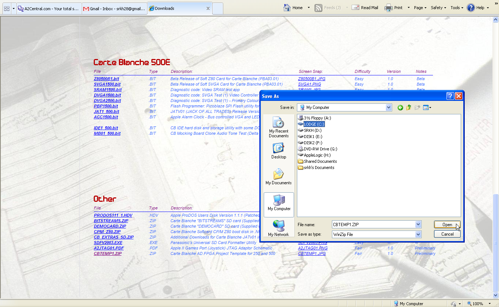Open the Tools menu
Image resolution: width=499 pixels, height=307 pixels.
click(x=457, y=8)
